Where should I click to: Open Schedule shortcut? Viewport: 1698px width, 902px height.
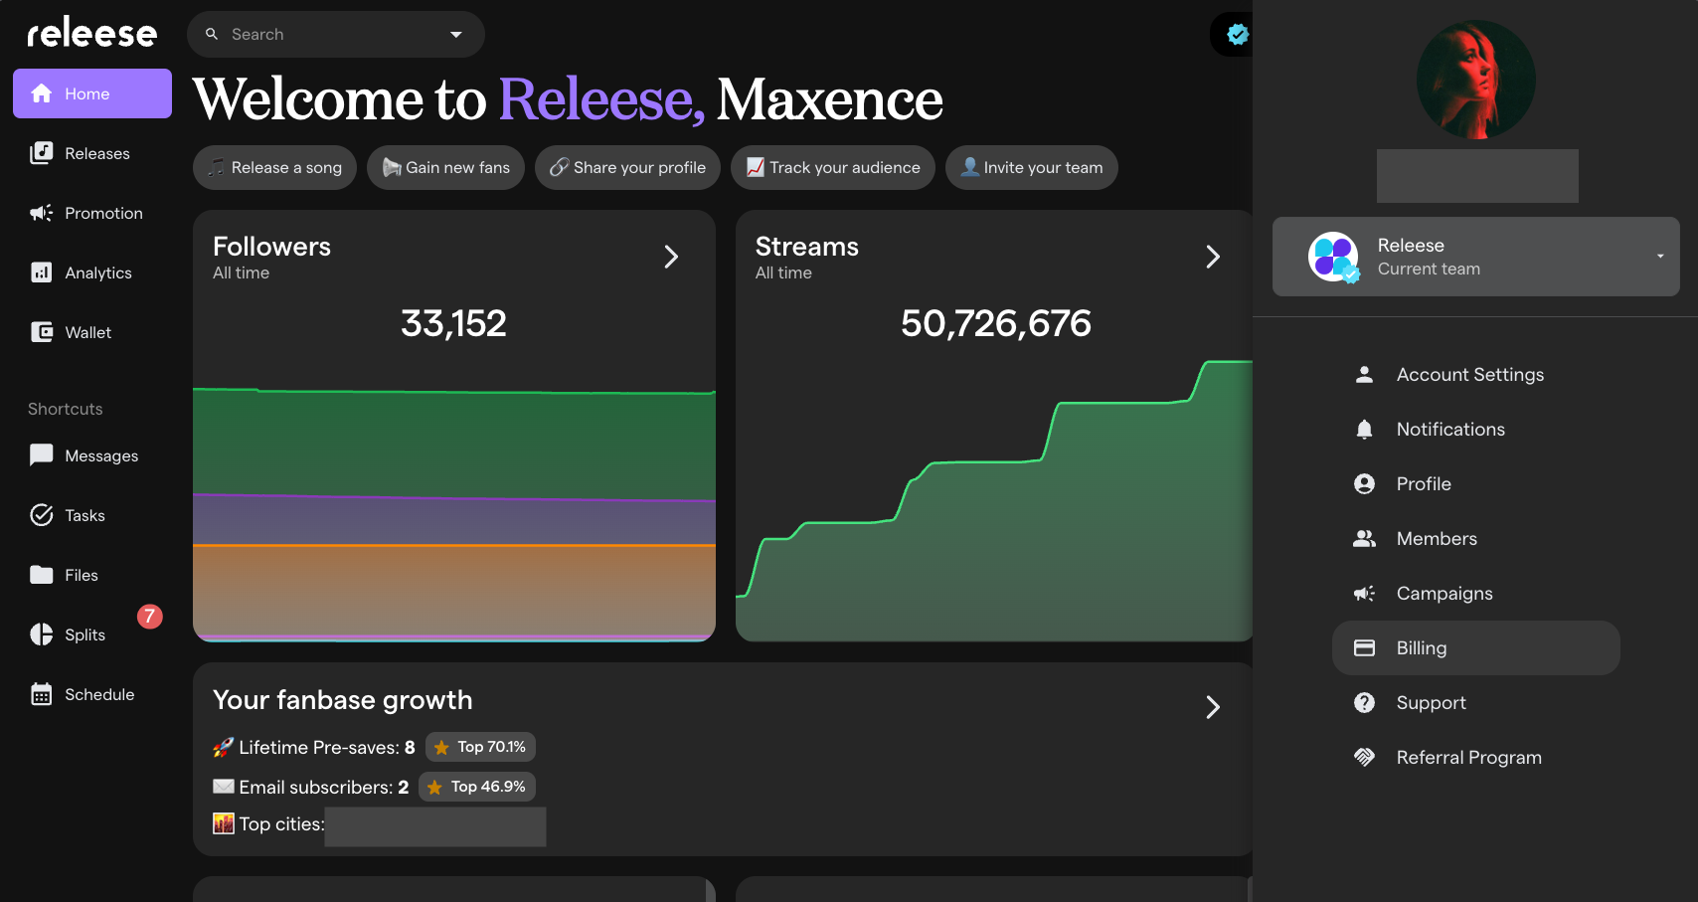point(92,694)
